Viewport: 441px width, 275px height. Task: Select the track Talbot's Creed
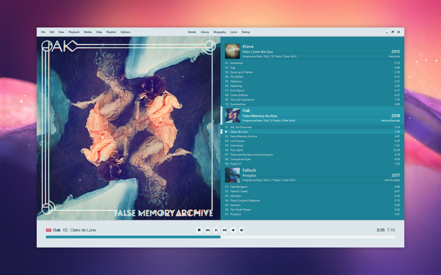[312, 191]
